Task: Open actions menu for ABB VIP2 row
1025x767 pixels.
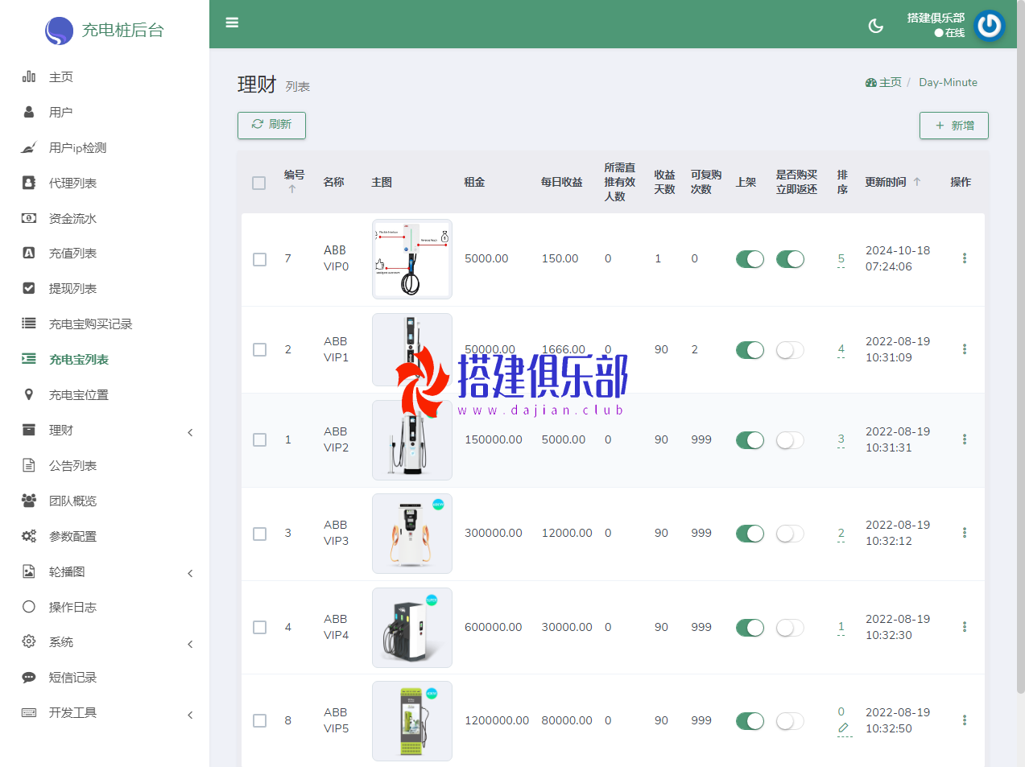Action: click(x=965, y=439)
